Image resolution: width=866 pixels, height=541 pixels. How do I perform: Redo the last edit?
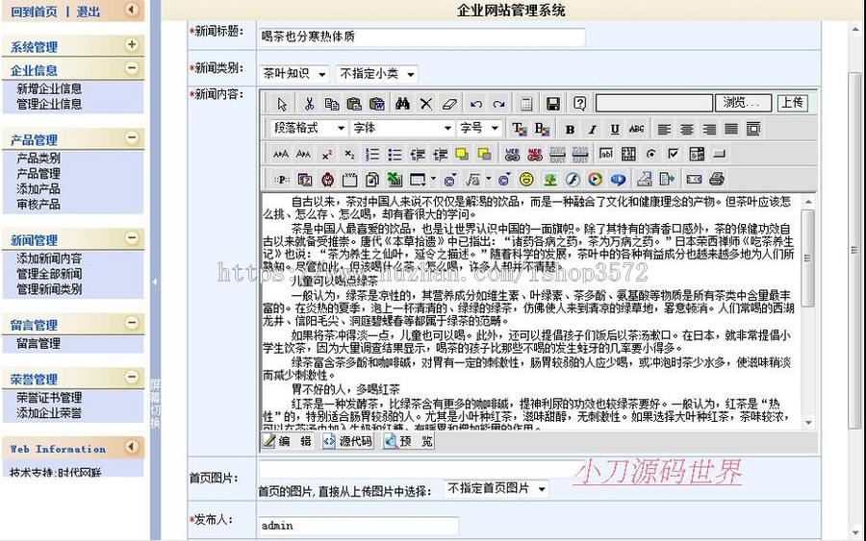(498, 104)
